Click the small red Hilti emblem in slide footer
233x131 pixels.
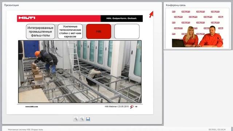click(x=132, y=107)
